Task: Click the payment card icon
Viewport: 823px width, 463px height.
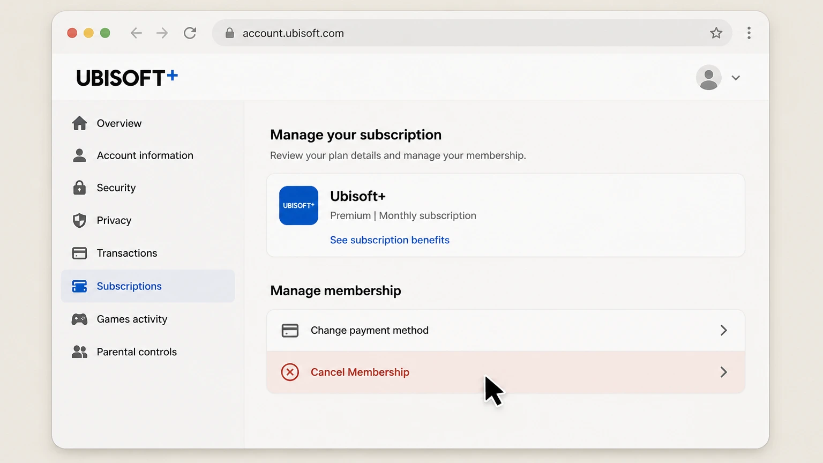Action: point(290,331)
